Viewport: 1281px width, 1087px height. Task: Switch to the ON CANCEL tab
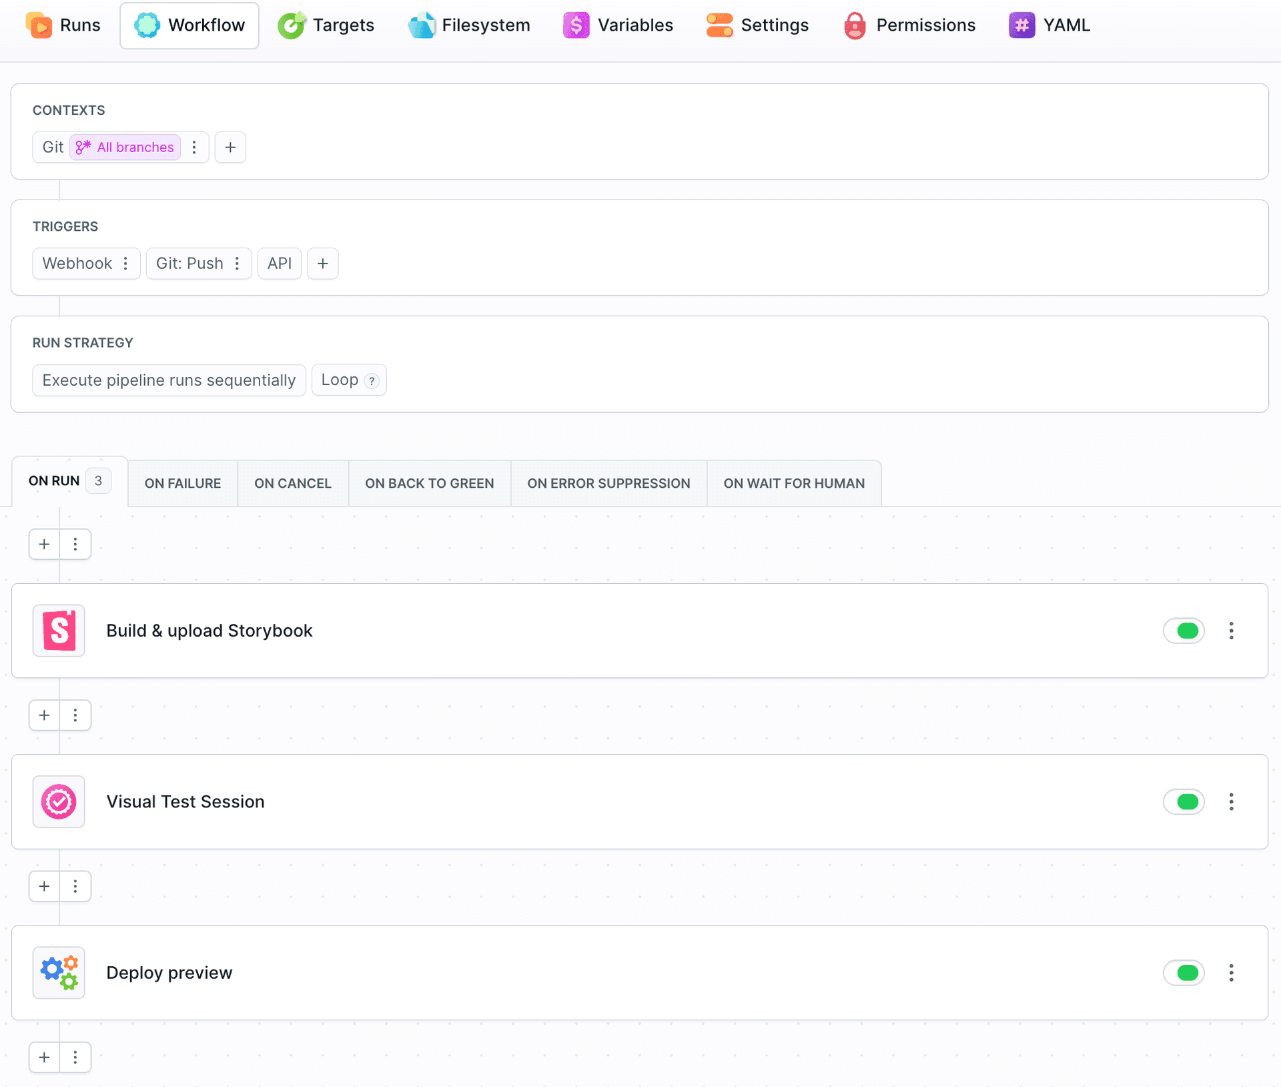pyautogui.click(x=293, y=483)
